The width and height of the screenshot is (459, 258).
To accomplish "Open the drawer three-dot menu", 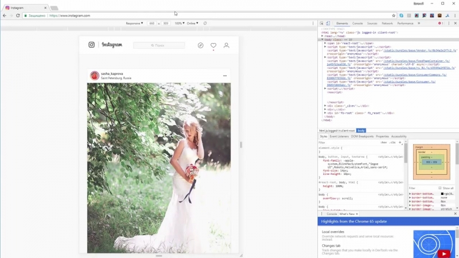I will pyautogui.click(x=321, y=214).
